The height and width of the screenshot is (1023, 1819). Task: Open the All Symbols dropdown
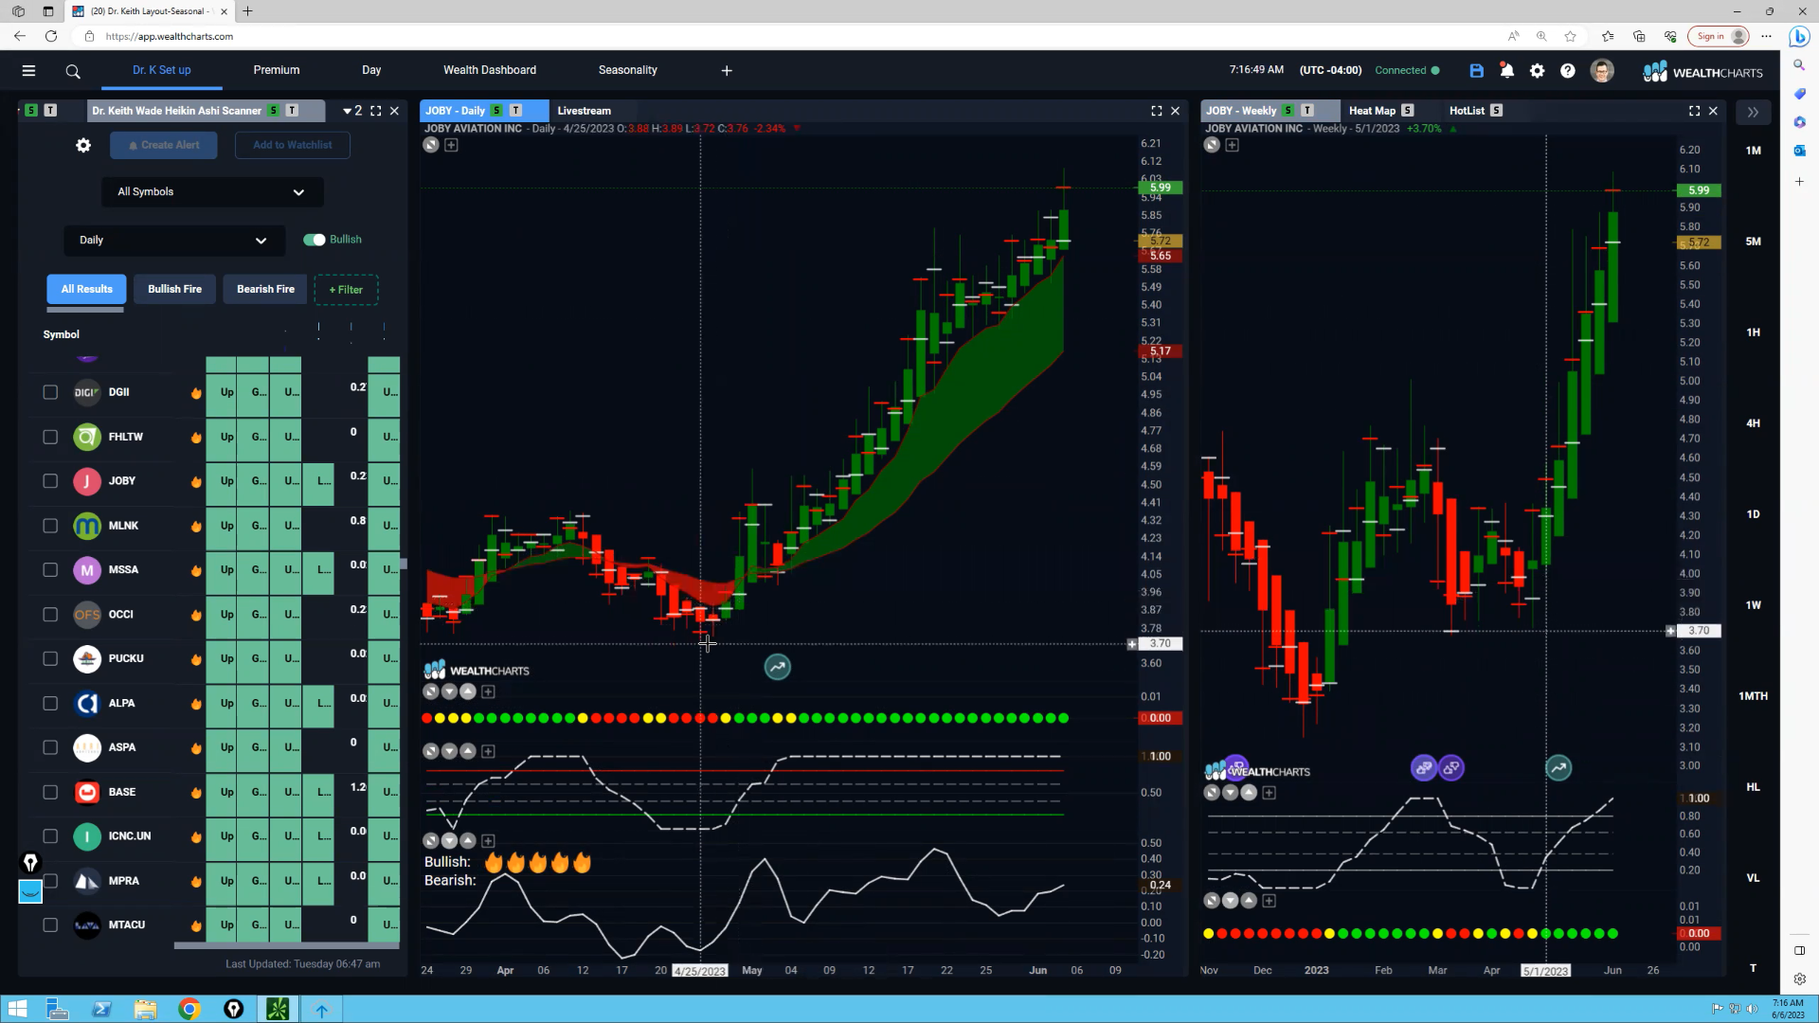tap(212, 191)
